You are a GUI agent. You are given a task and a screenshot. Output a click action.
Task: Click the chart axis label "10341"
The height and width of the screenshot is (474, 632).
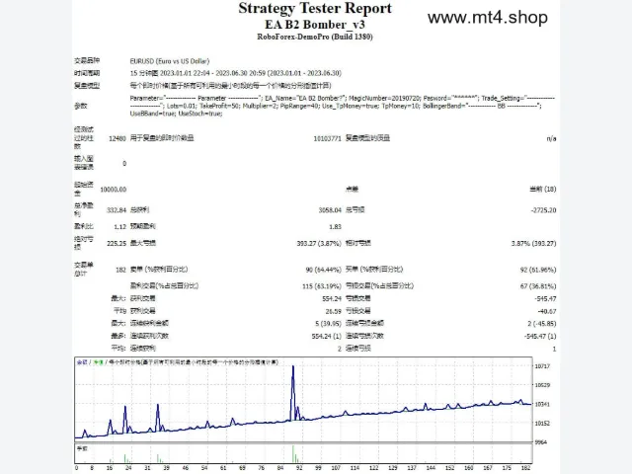(x=542, y=404)
